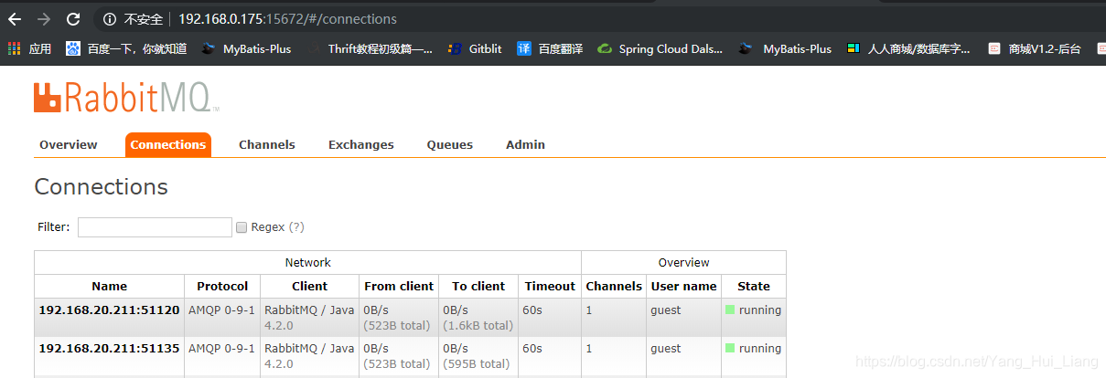The width and height of the screenshot is (1106, 378).
Task: Switch to the Overview tab
Action: 69,144
